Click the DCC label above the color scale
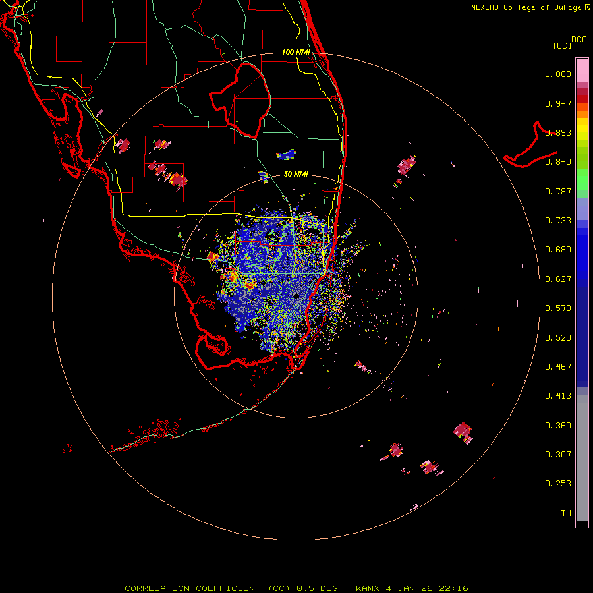The width and height of the screenshot is (593, 593). [579, 40]
